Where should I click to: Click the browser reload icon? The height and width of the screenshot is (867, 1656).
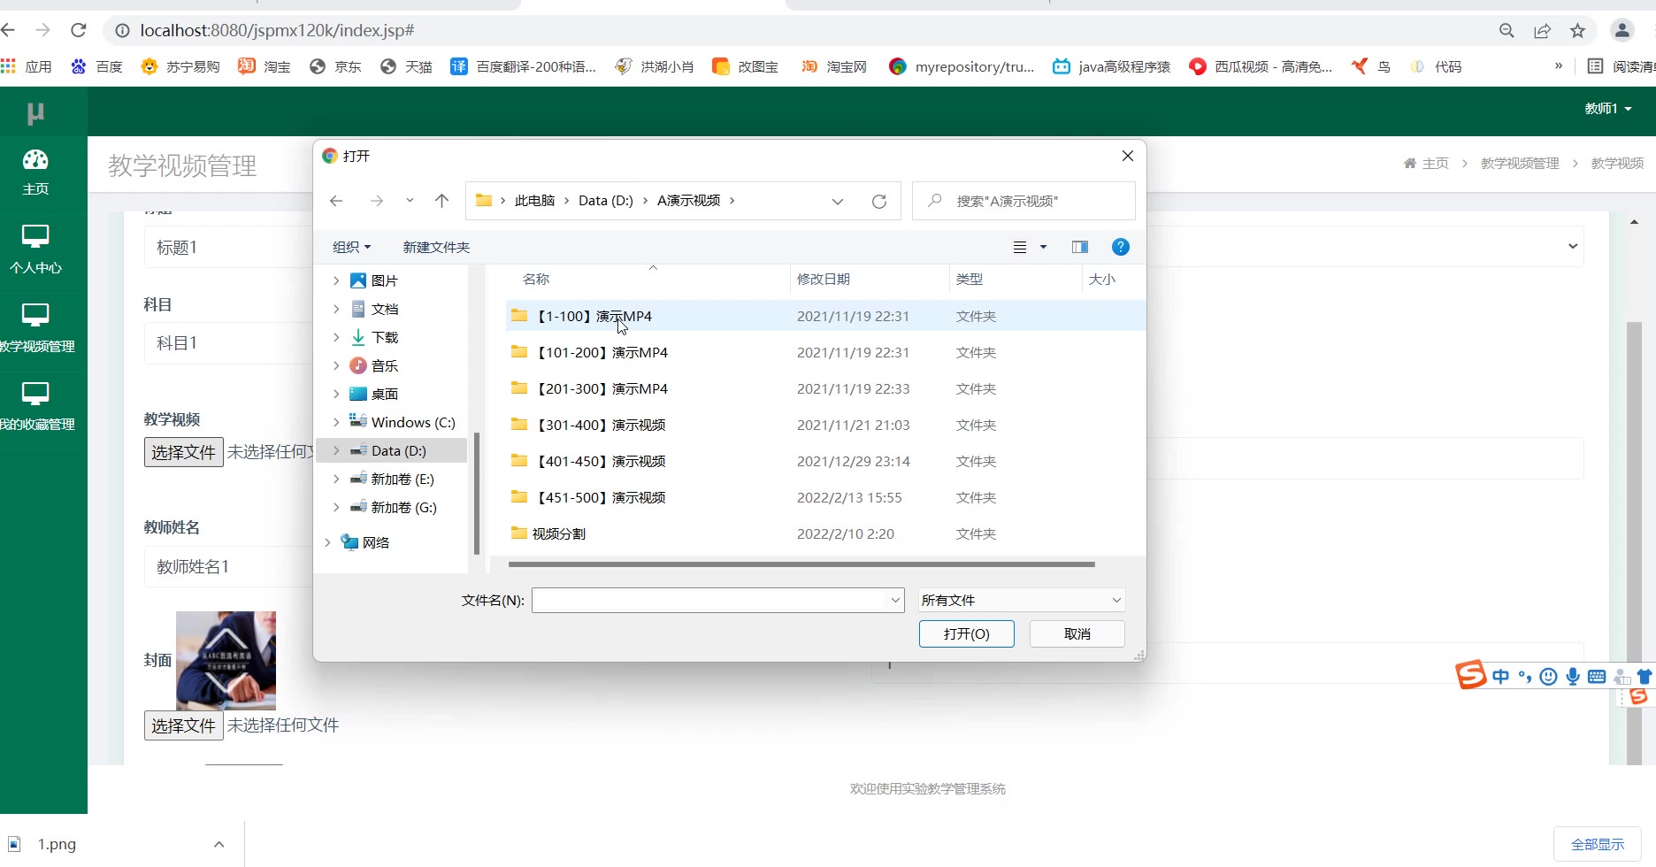point(79,31)
